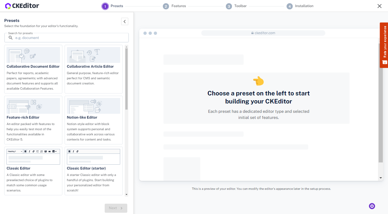Click the Next button
Screen dimensions: 388x214
tap(116, 208)
